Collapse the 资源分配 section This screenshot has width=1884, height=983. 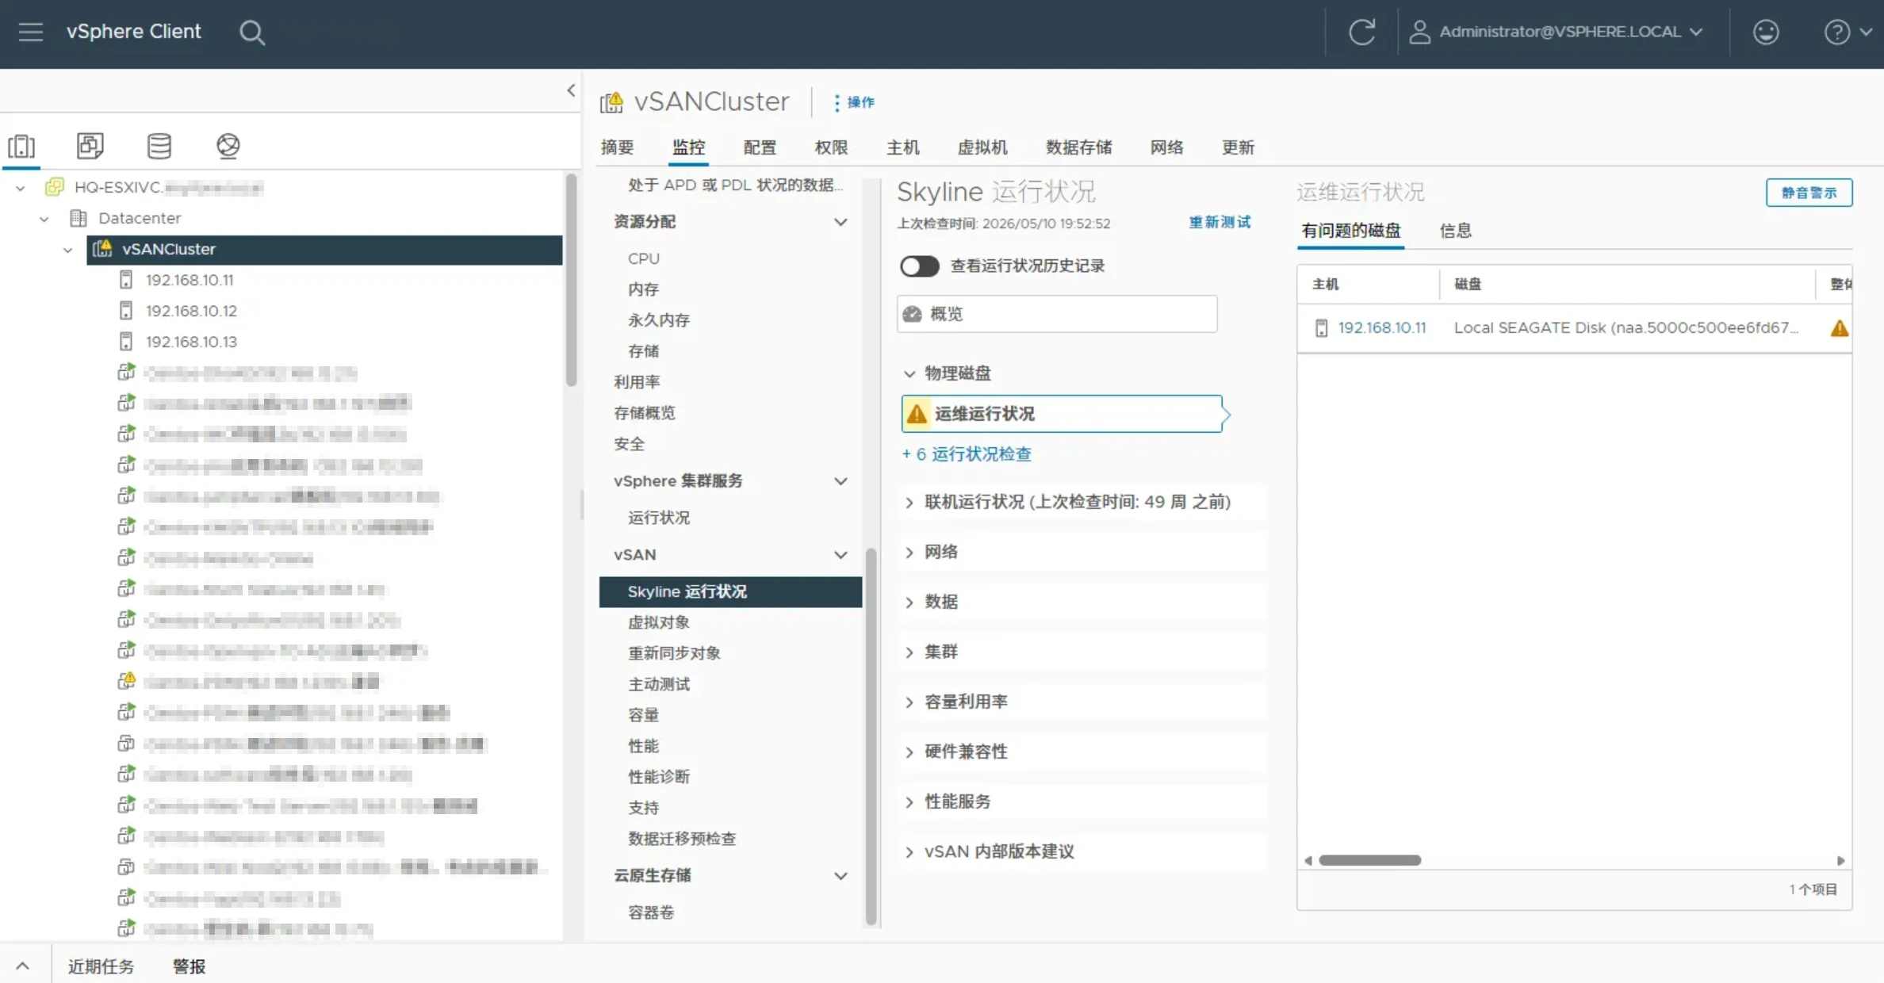[x=841, y=222]
